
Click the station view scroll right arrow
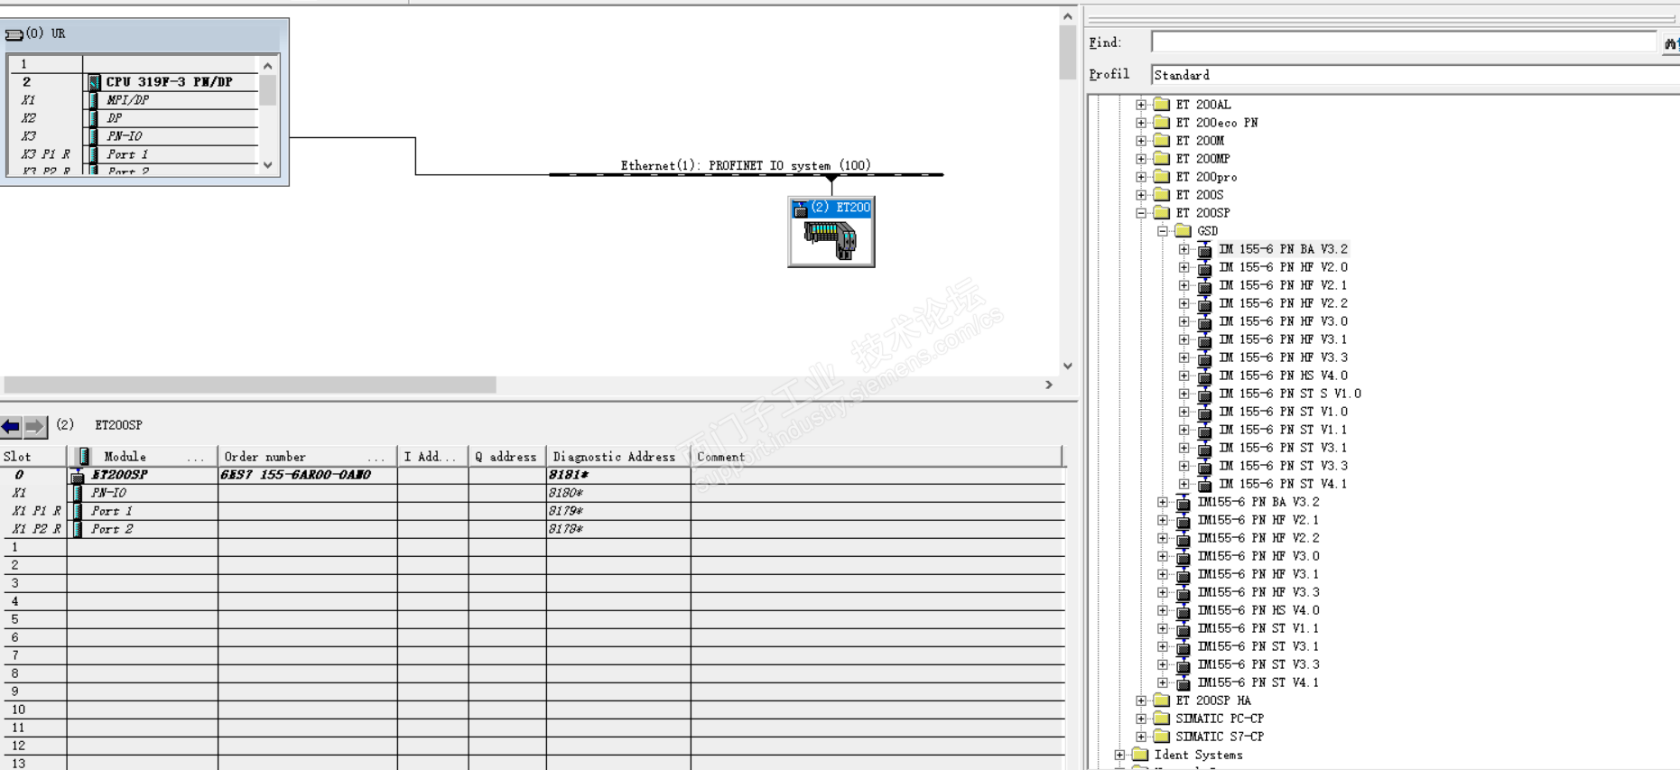point(1049,385)
